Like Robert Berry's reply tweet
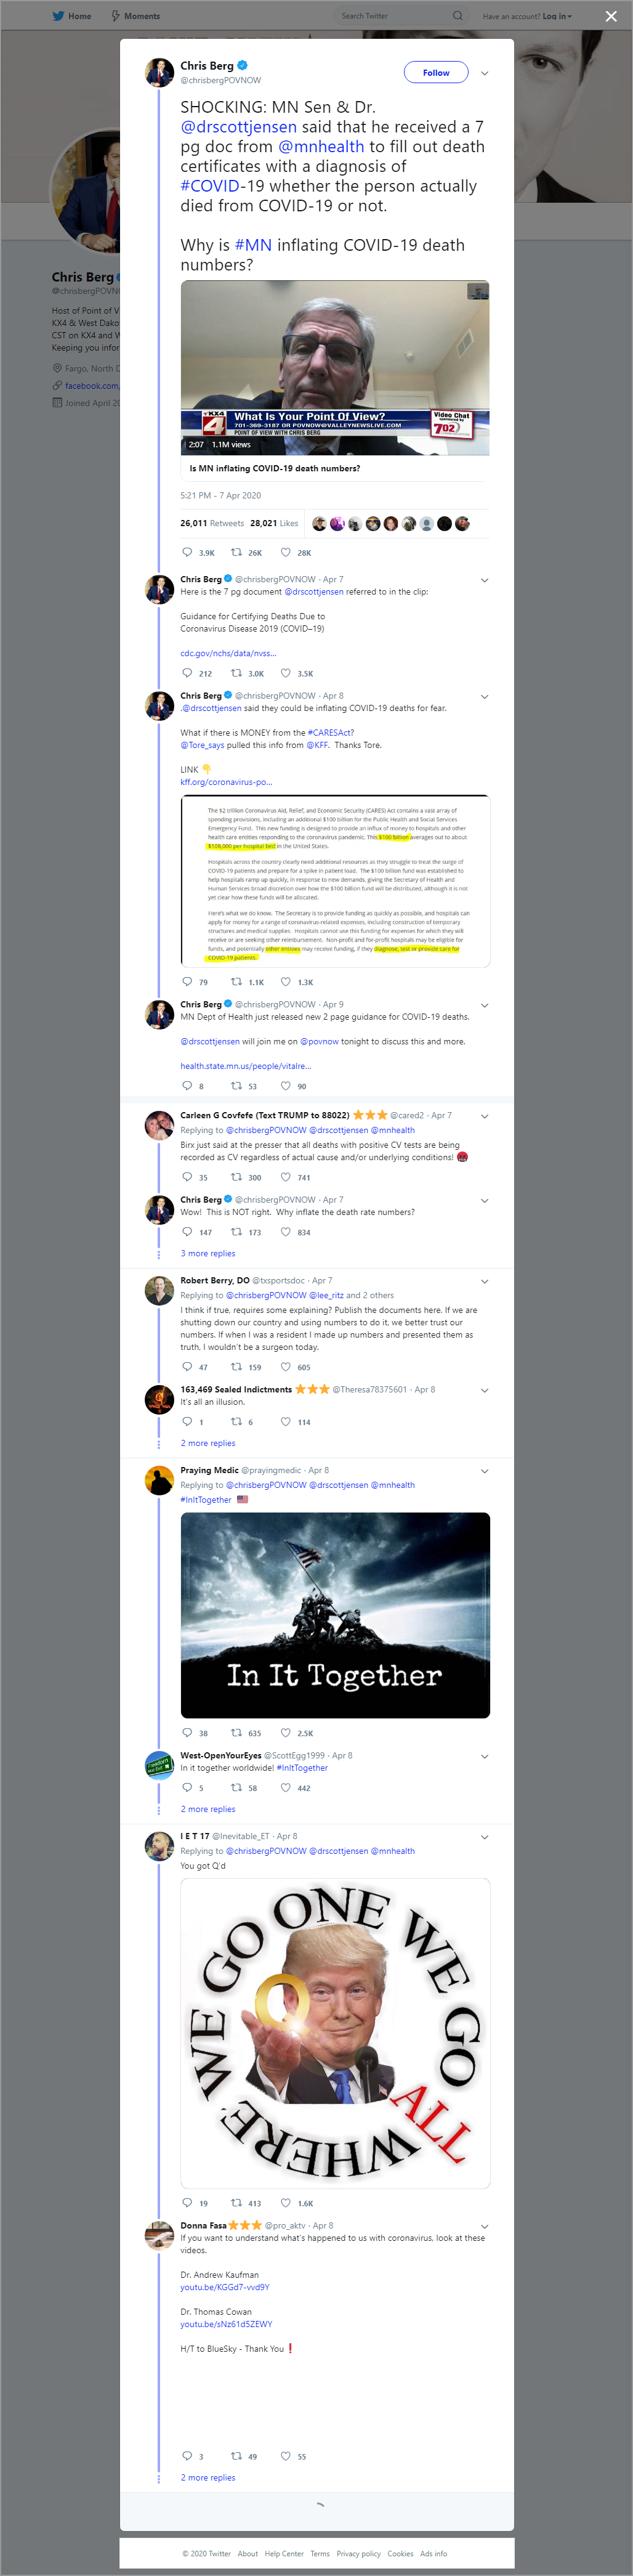This screenshot has width=633, height=2576. [x=286, y=1367]
